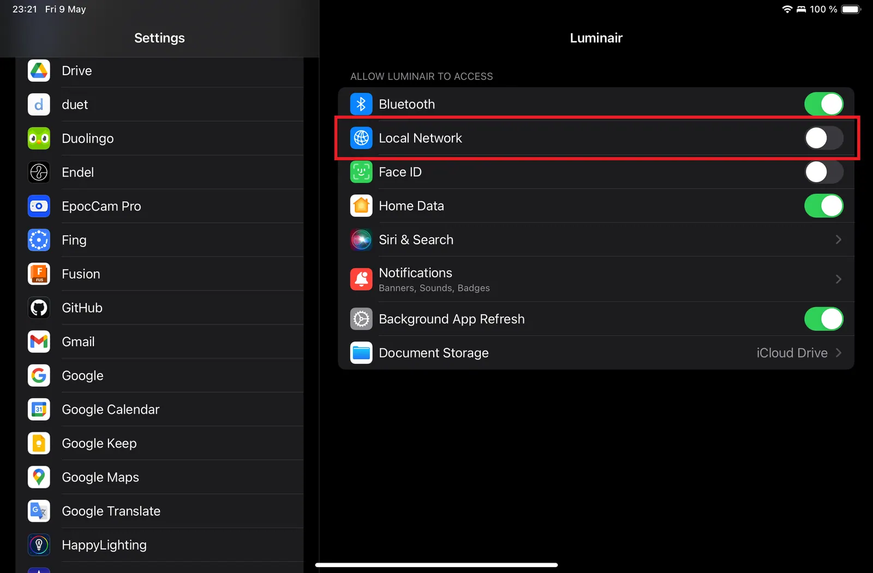
Task: Enable Face ID access toggle
Action: pyautogui.click(x=824, y=172)
